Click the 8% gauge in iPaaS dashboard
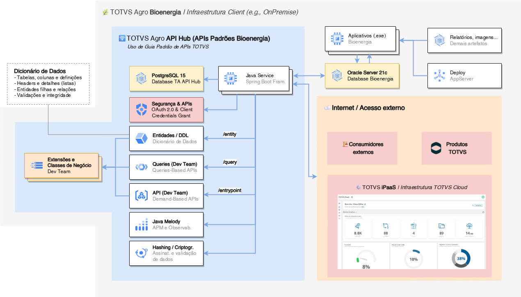 coord(366,259)
